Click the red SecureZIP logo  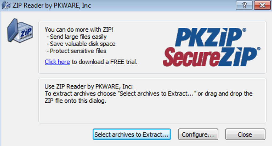[x=211, y=57]
